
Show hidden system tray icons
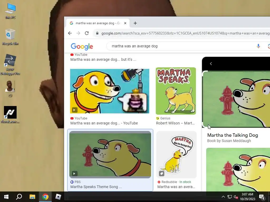[223, 197]
